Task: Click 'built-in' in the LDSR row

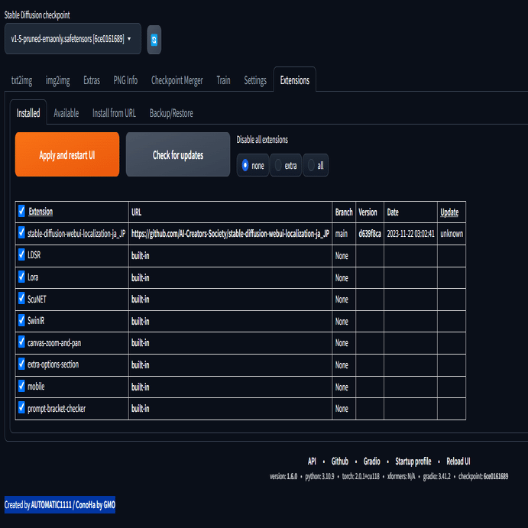Action: point(140,255)
